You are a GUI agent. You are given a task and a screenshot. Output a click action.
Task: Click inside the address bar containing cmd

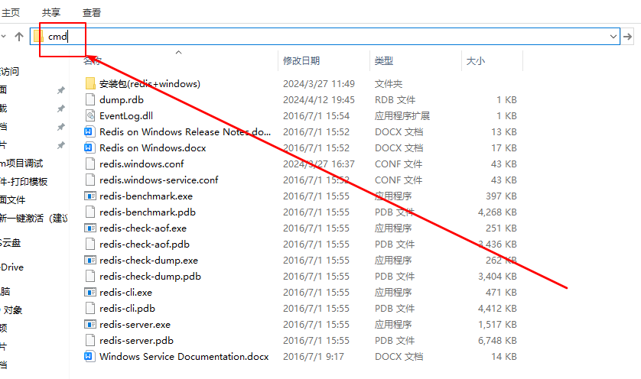point(306,36)
